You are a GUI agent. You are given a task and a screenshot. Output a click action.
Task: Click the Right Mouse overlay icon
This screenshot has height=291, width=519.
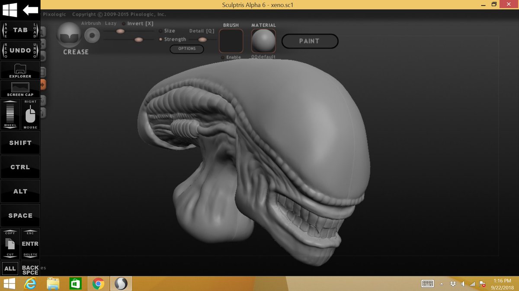30,114
